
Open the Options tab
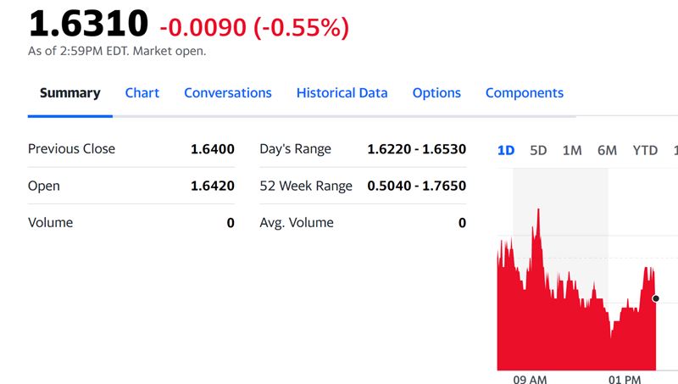[x=436, y=93]
